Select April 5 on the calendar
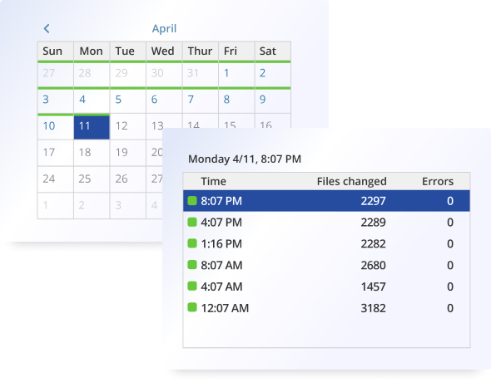 (x=128, y=100)
